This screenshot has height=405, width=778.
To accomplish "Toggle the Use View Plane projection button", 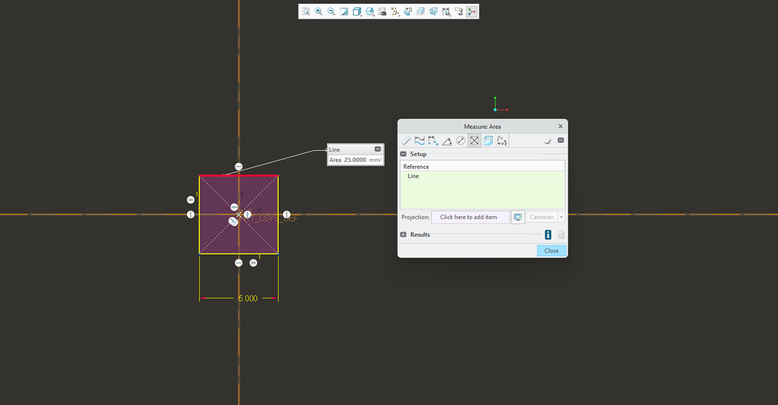I will pyautogui.click(x=518, y=218).
